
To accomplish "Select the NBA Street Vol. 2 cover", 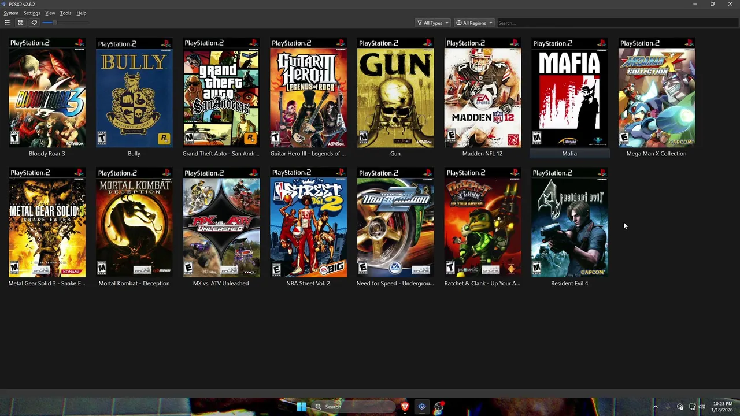I will point(308,222).
